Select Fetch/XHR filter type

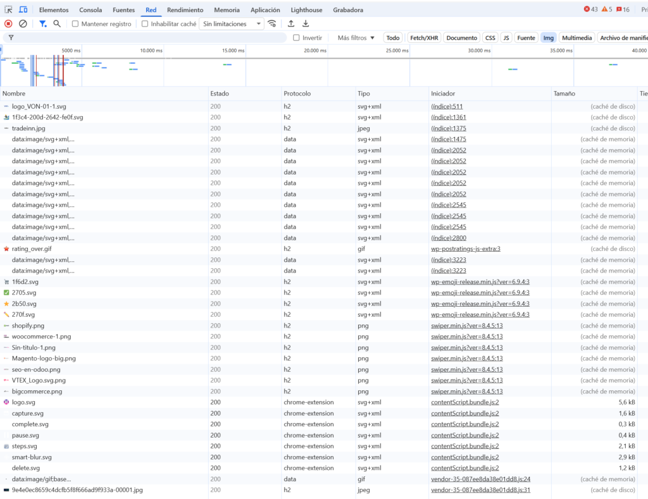point(424,38)
